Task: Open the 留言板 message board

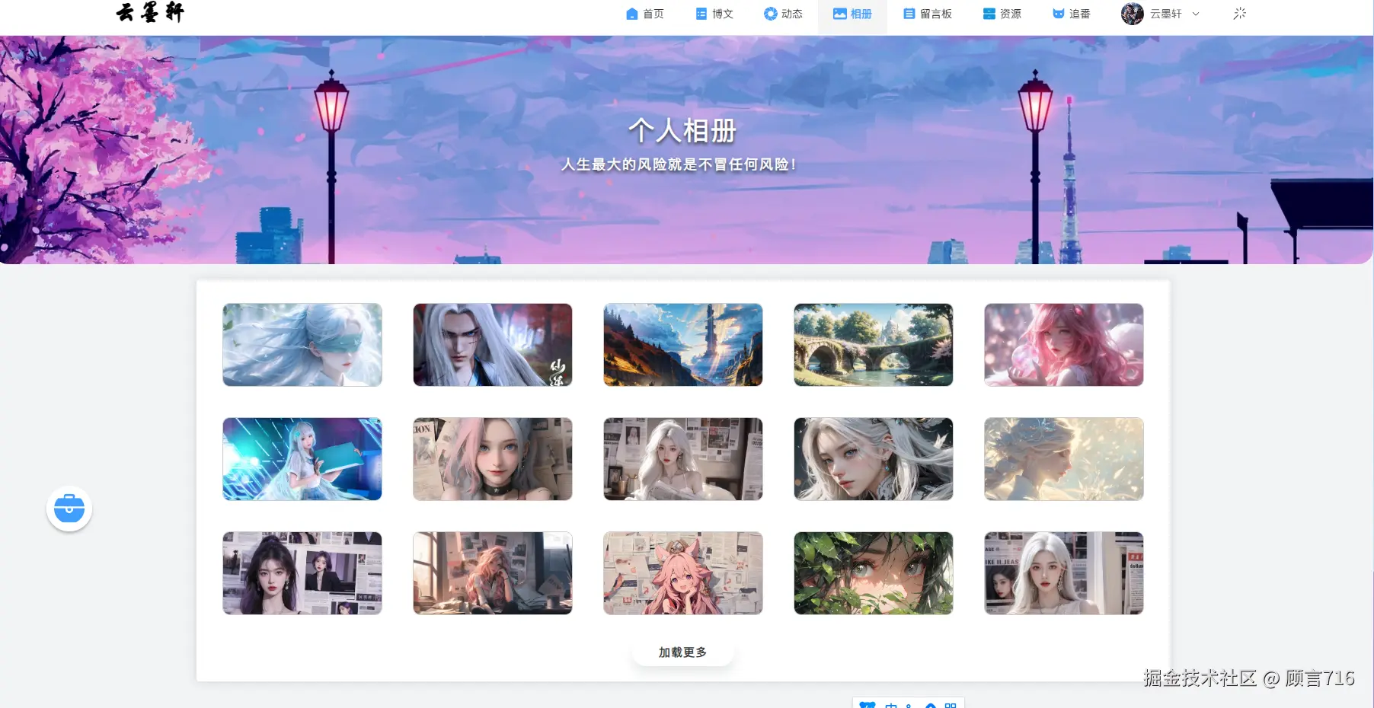Action: click(928, 14)
